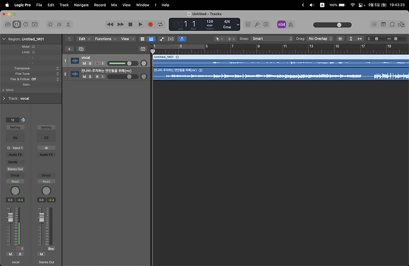This screenshot has width=409, height=266.
Task: Start recording with the red Record button
Action: click(151, 24)
